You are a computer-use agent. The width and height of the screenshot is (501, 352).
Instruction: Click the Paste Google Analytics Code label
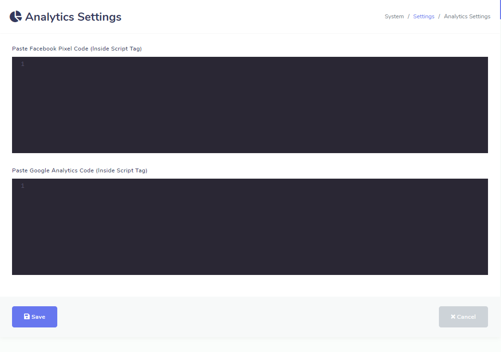click(x=80, y=170)
